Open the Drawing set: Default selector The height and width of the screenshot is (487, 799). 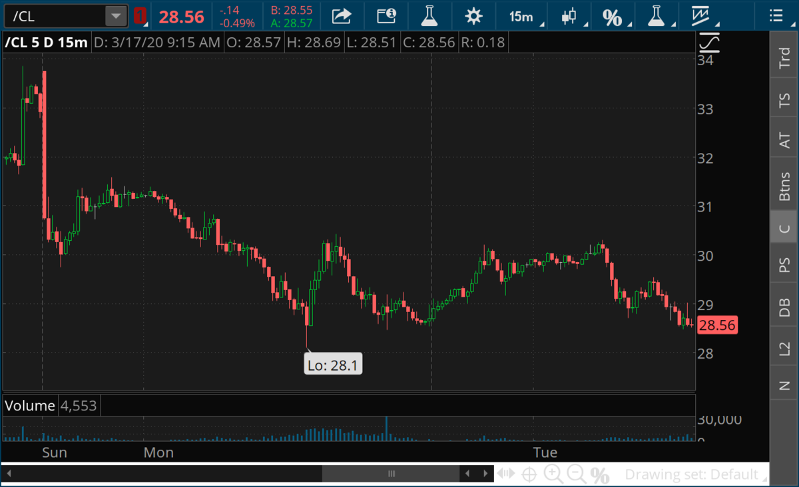(x=696, y=474)
